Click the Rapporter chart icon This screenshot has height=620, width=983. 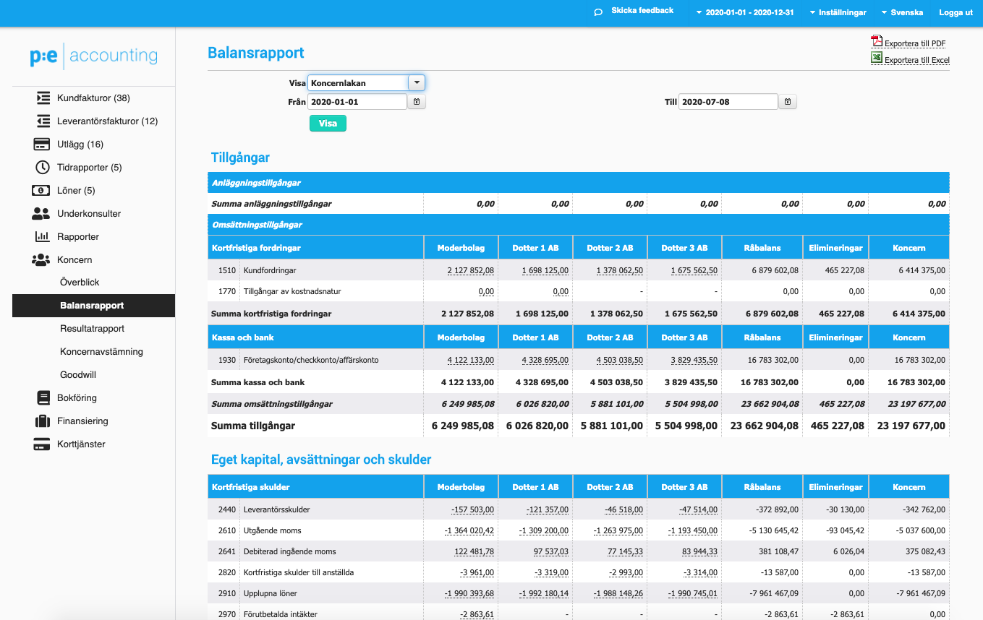pos(42,236)
